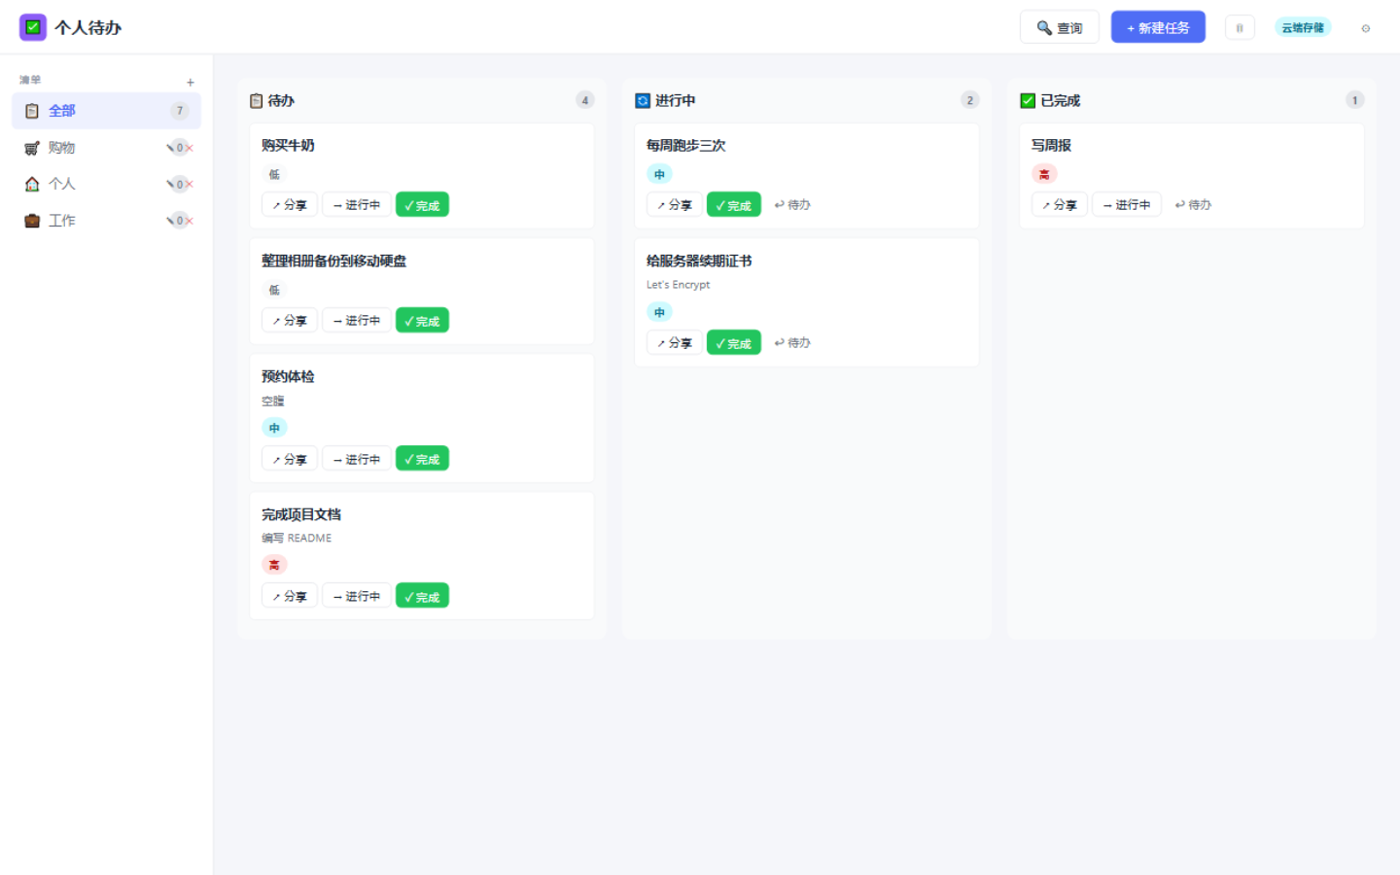Click the 云端存储 storage badge
The image size is (1400, 875).
(1303, 27)
